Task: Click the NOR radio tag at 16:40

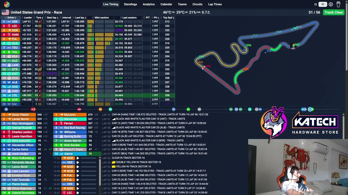Action: coord(68,188)
